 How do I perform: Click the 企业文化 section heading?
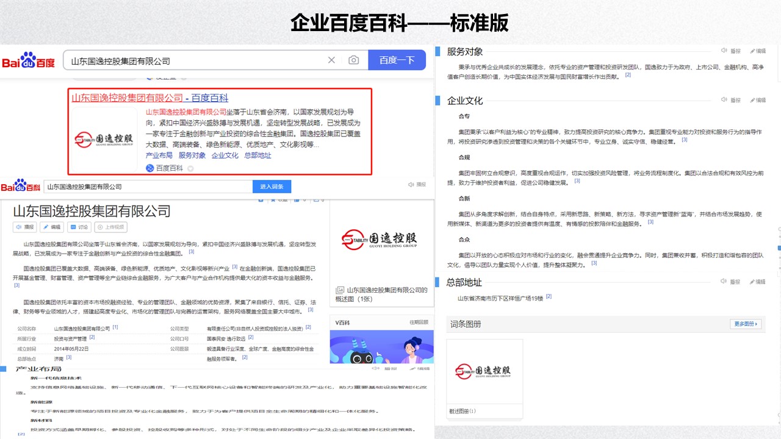tap(465, 101)
